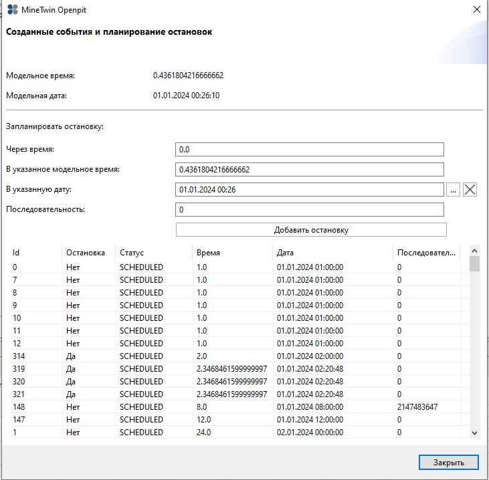Focus the 'Последовательность' input field
The width and height of the screenshot is (489, 480).
(x=309, y=209)
